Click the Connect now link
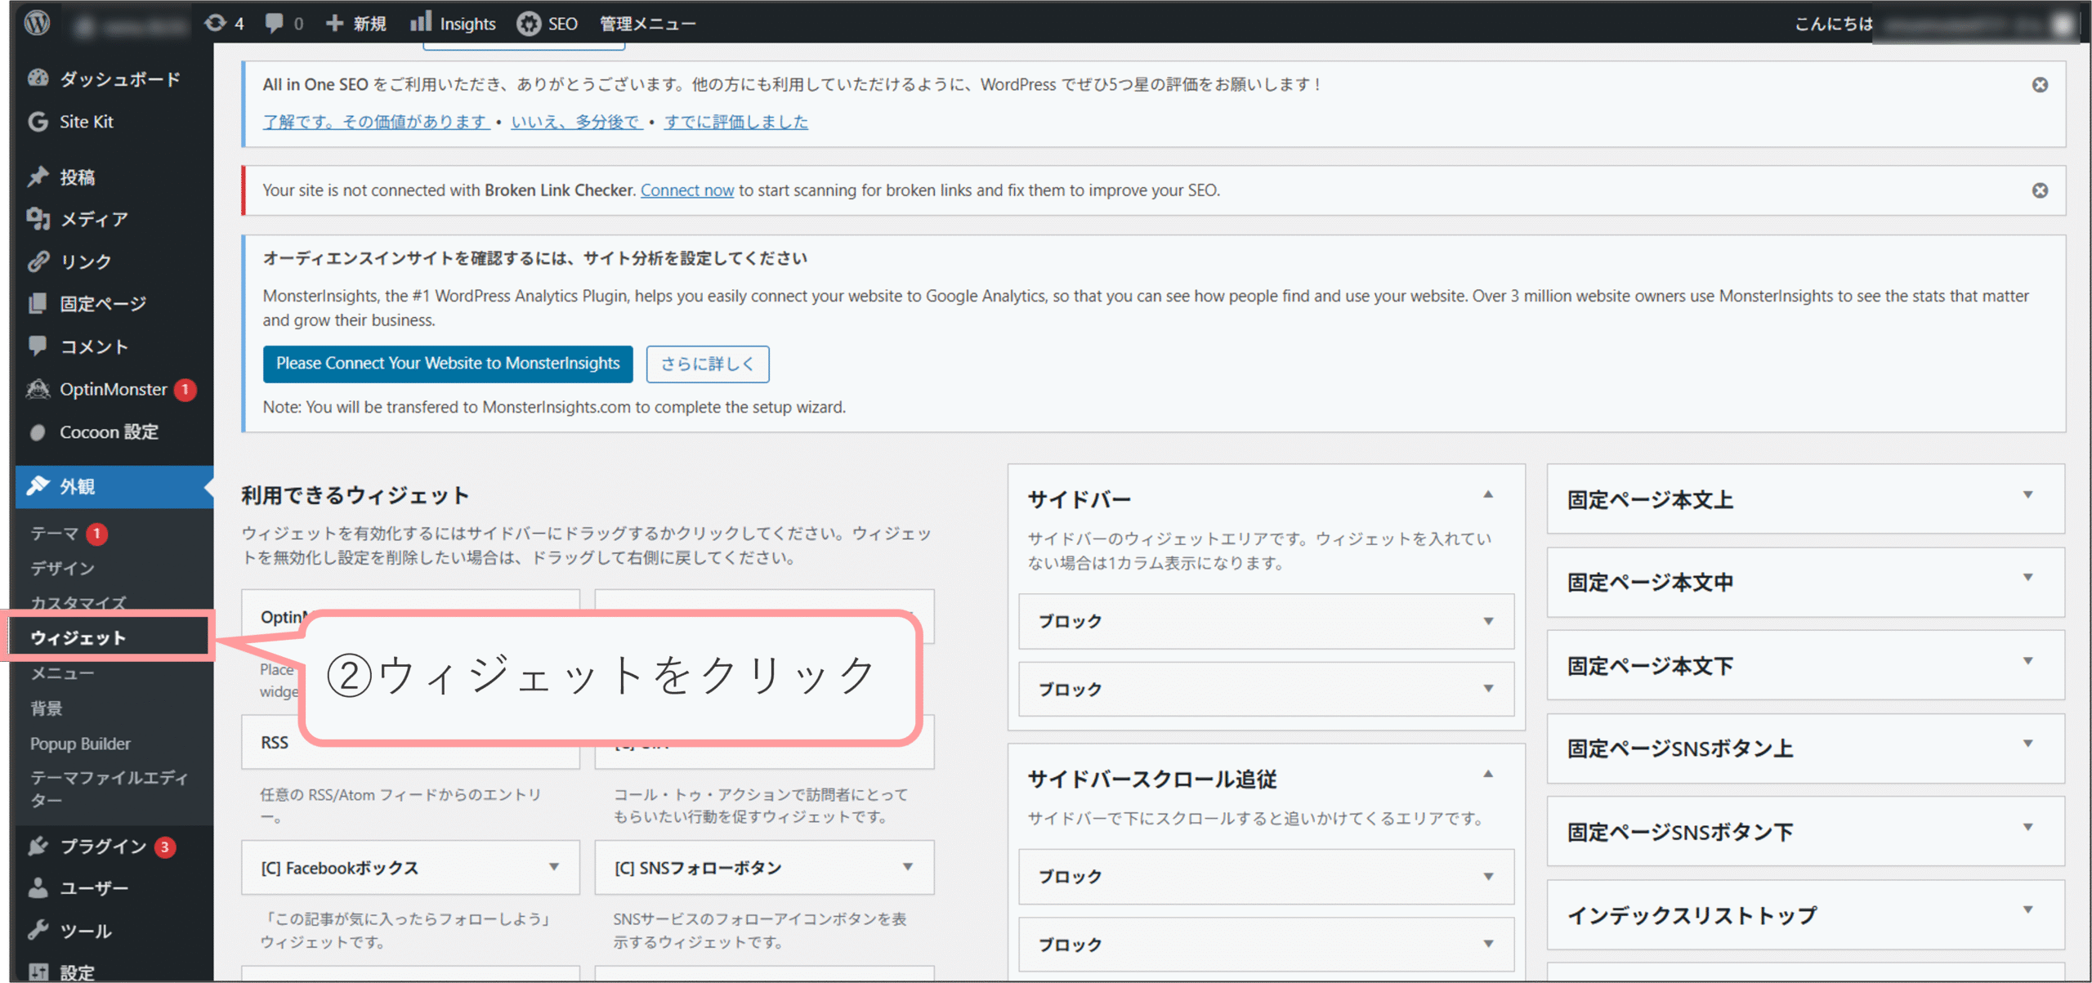Screen dimensions: 2092x983 click(686, 190)
